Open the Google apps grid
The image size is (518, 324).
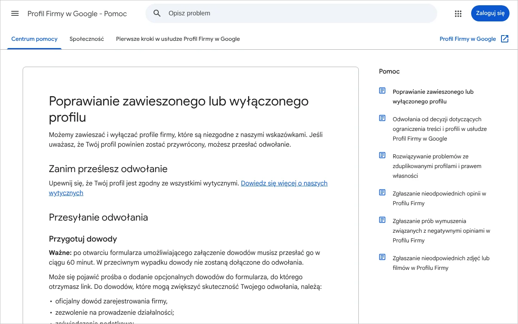tap(458, 14)
